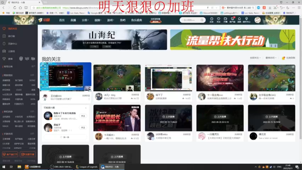
Task: Show hidden system tray icons
Action: click(256, 167)
